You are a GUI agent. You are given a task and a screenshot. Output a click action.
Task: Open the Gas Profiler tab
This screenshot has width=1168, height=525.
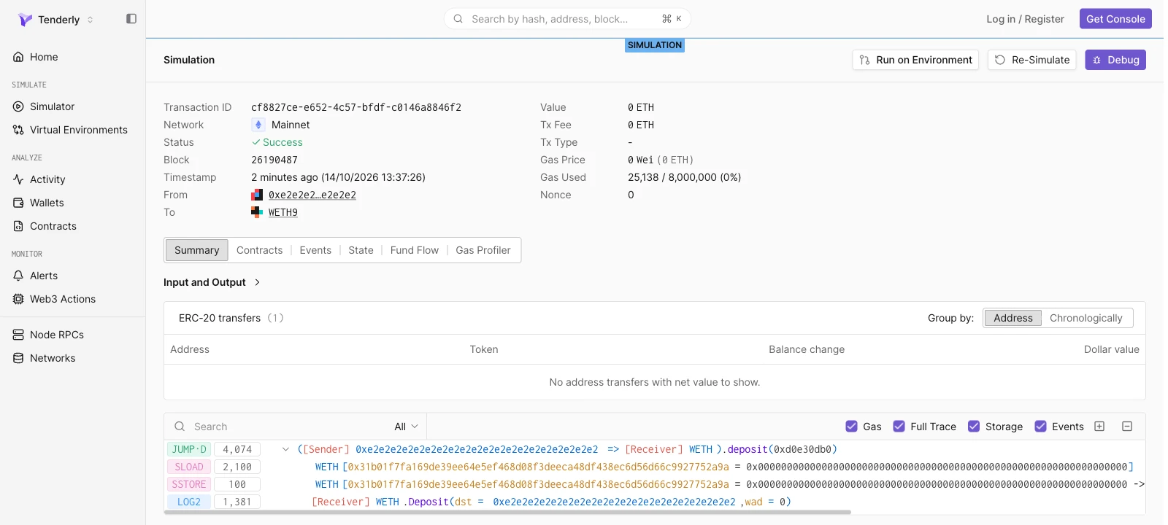pos(483,250)
